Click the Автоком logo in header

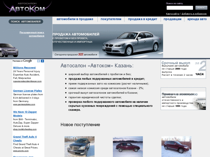27,7
